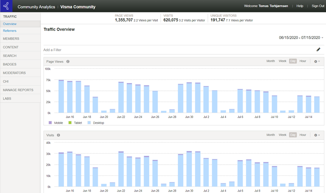Click the Community Analytics title link
326x193 pixels.
click(x=36, y=7)
